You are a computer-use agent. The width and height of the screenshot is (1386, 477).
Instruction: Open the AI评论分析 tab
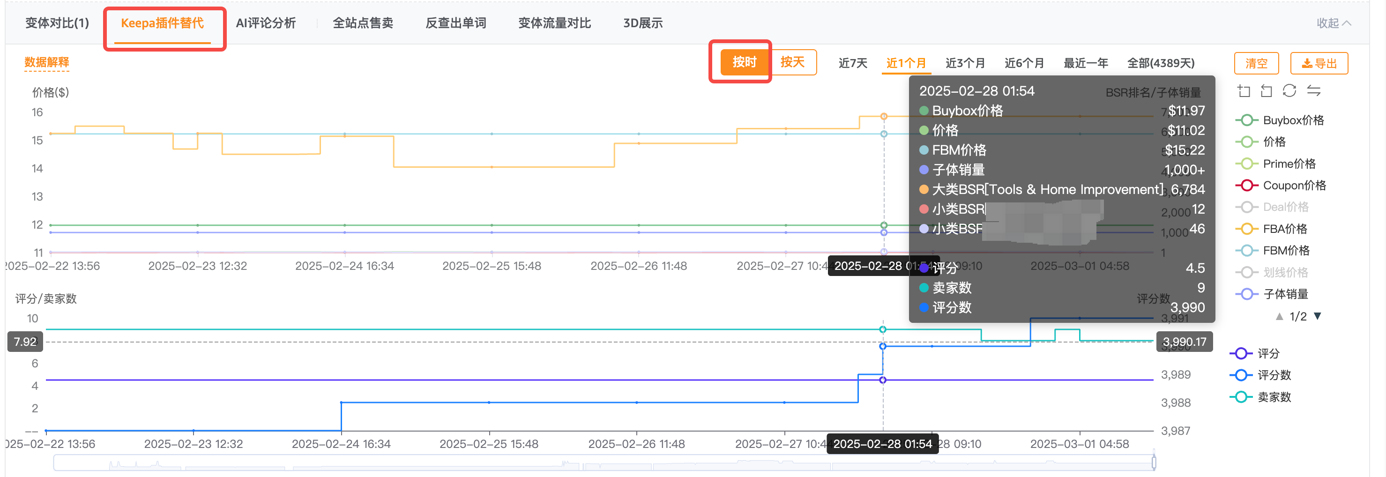coord(266,23)
